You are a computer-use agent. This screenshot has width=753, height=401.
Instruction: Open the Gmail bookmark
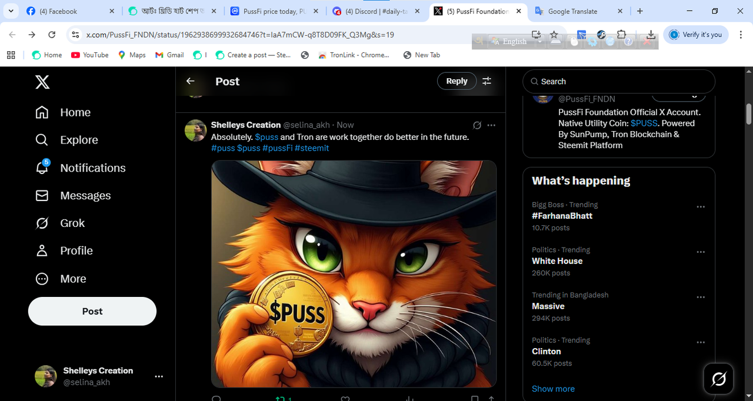169,55
